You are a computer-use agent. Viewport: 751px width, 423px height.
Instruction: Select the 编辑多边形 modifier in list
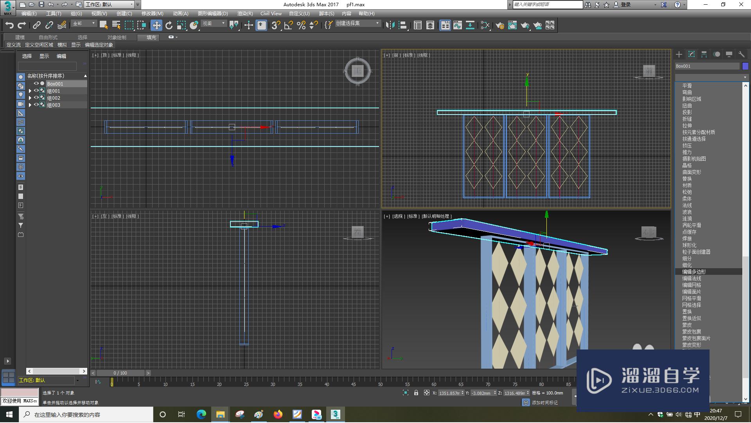pos(708,272)
